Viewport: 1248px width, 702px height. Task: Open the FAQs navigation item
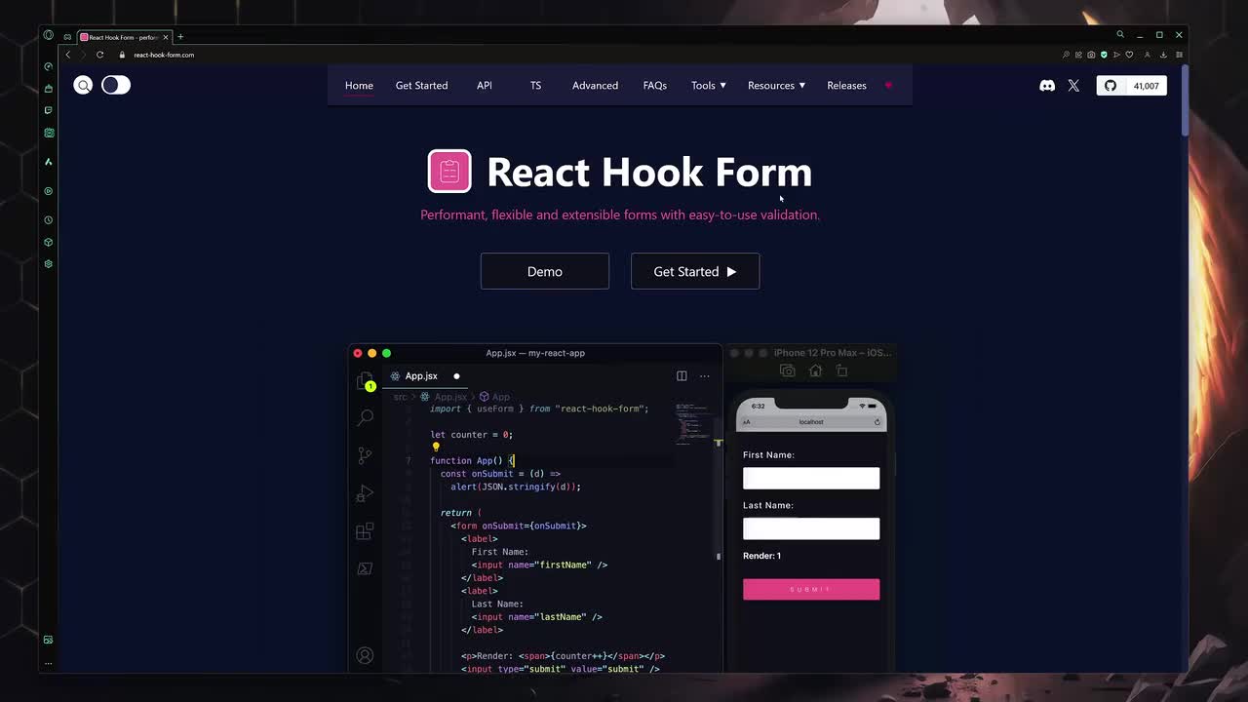(x=655, y=86)
